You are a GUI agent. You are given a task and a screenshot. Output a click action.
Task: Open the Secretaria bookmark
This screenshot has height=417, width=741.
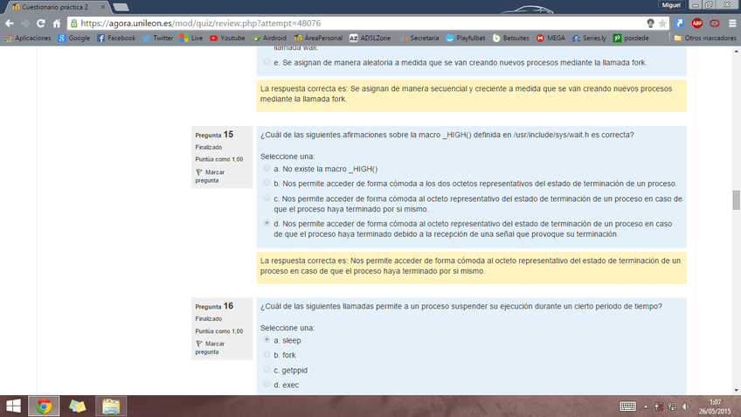419,38
